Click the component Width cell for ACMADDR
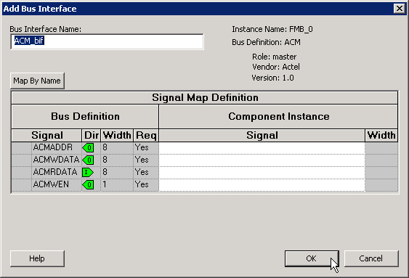The width and height of the screenshot is (409, 278). point(381,148)
